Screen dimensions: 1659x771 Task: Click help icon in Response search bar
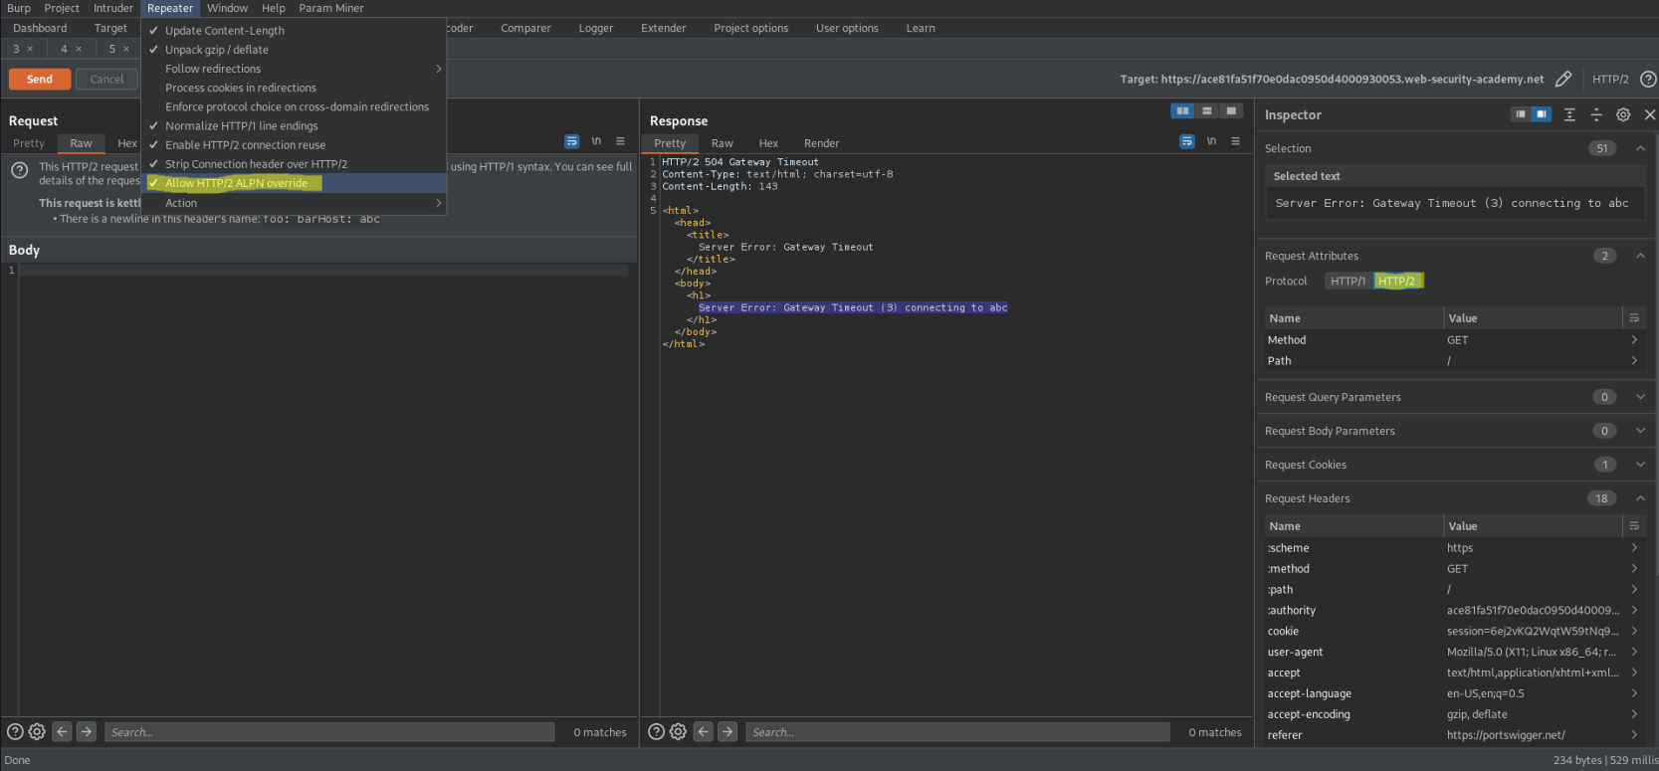coord(656,731)
